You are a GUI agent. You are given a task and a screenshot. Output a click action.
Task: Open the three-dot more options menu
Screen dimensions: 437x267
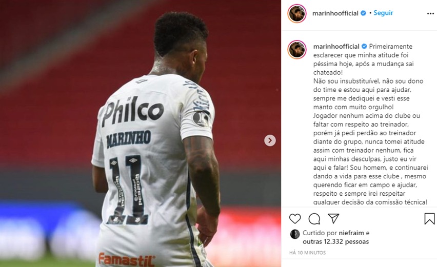431,14
